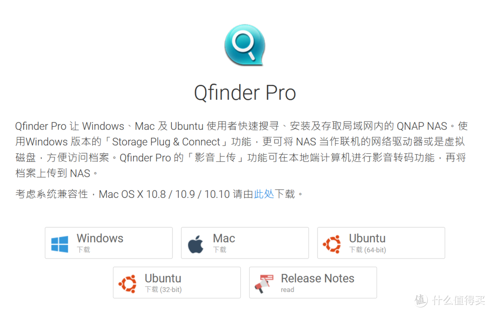Viewport: 490px width, 312px height.
Task: Download the Ubuntu 64-bit version
Action: pos(381,243)
